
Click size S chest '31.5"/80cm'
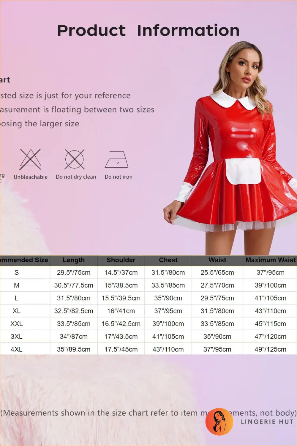click(x=168, y=272)
